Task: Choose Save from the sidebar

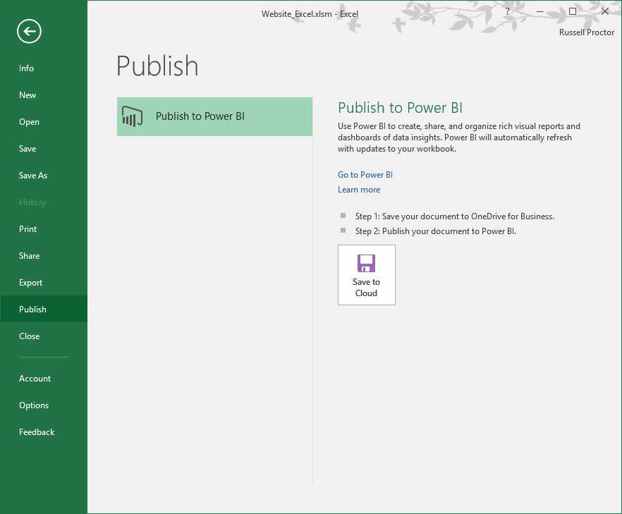Action: point(44,149)
